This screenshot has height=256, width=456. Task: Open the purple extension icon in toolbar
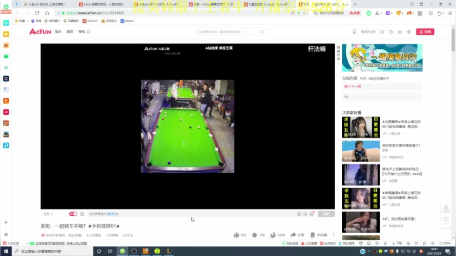pos(388,13)
